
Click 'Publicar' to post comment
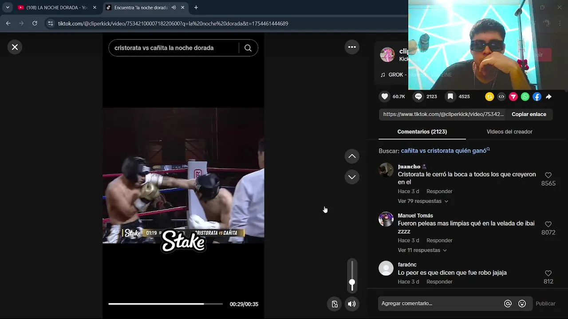click(x=545, y=303)
